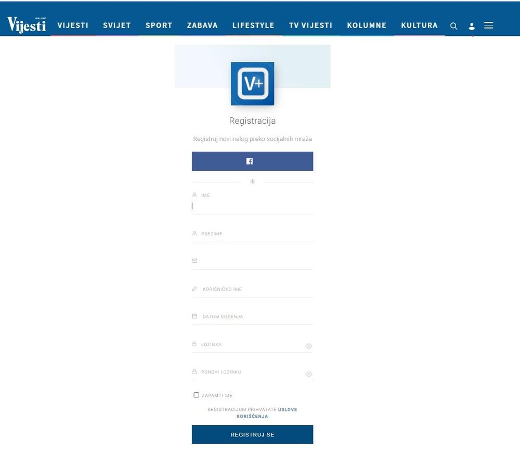Click the user account icon

tap(472, 26)
